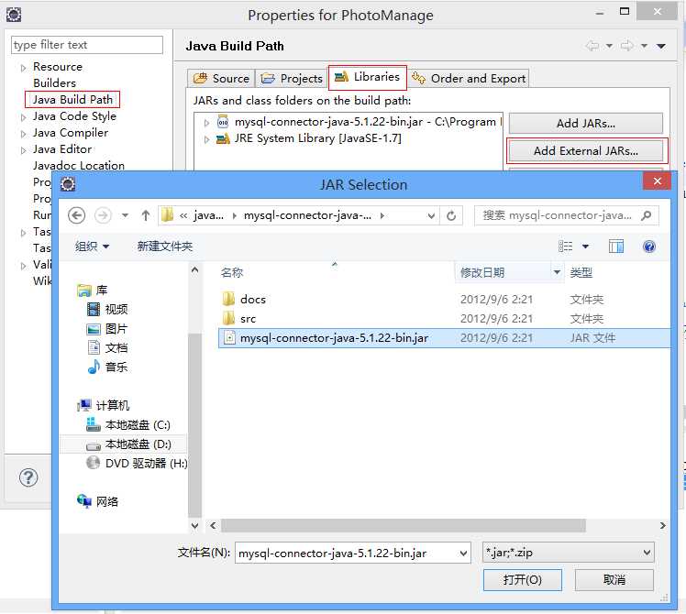Click the 打开(O) open button
The width and height of the screenshot is (686, 614).
click(x=523, y=579)
